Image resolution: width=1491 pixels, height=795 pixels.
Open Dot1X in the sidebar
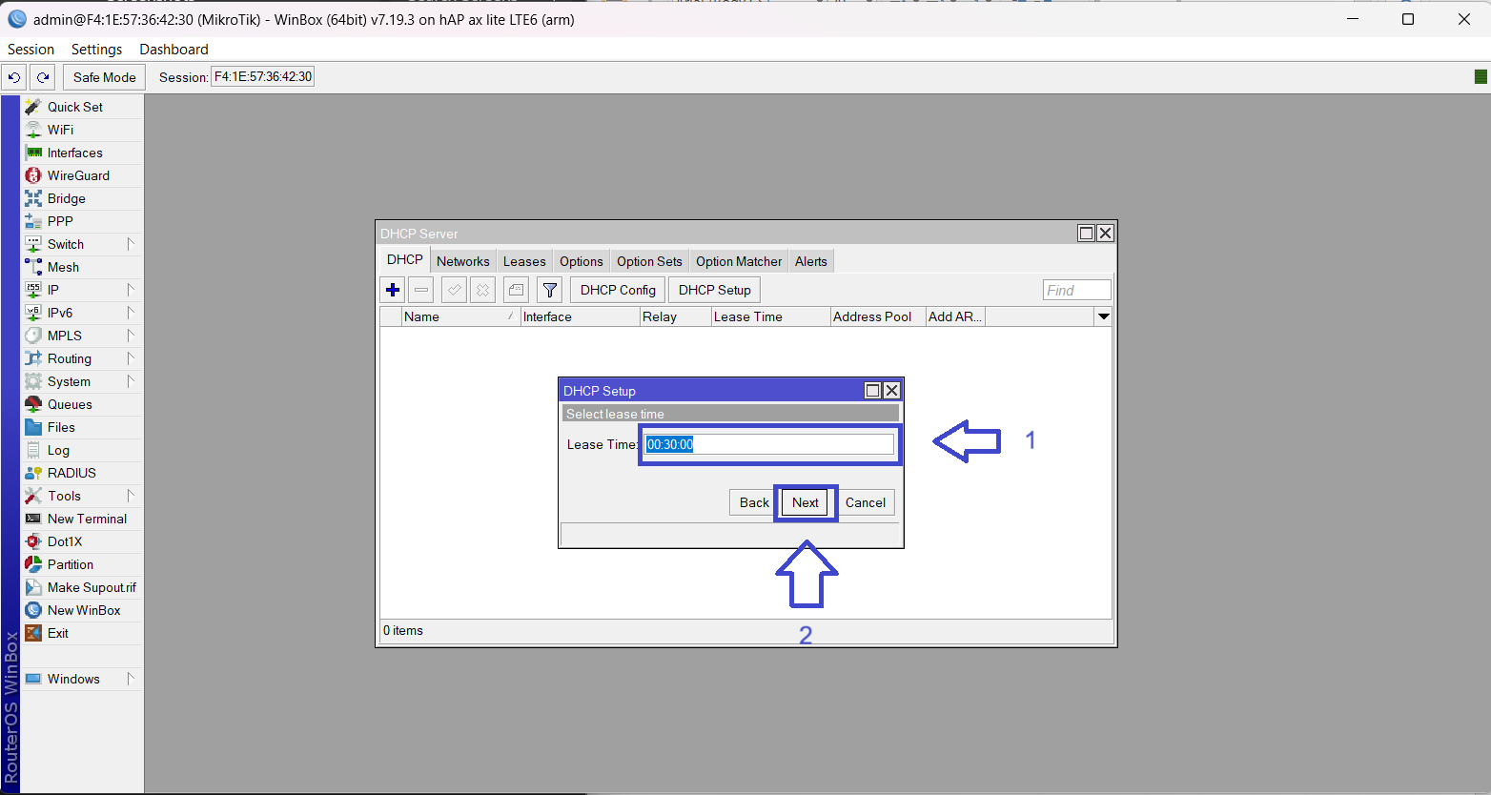click(x=65, y=541)
